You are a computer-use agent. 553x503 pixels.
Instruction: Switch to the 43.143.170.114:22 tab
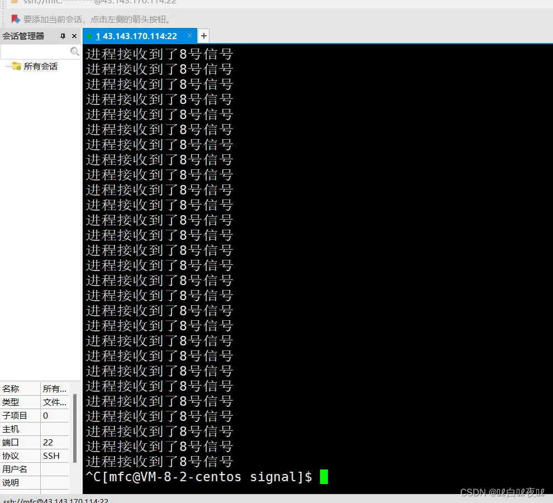coord(140,36)
